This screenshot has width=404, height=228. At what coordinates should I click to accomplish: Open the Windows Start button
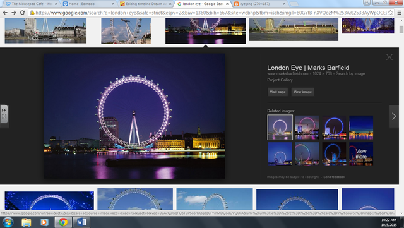click(8, 222)
